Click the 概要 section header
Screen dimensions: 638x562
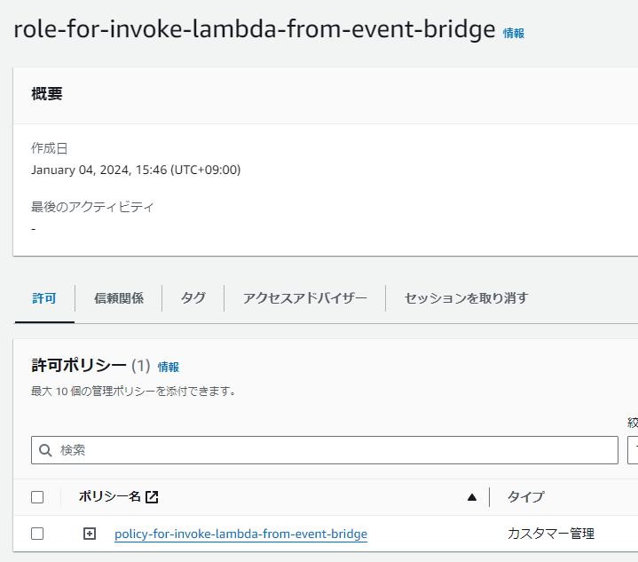coord(47,94)
